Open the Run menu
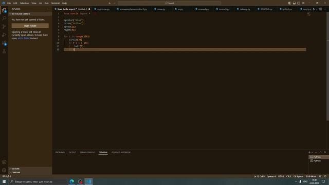This screenshot has width=329, height=185. [x=47, y=3]
